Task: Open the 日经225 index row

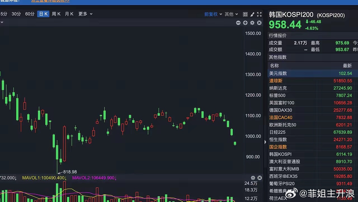Action: coord(313,132)
